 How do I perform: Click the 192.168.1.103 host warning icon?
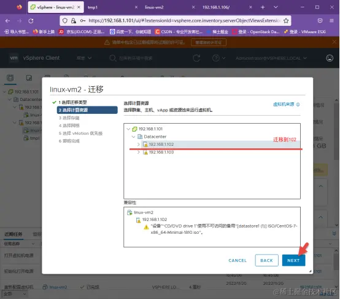[145, 152]
